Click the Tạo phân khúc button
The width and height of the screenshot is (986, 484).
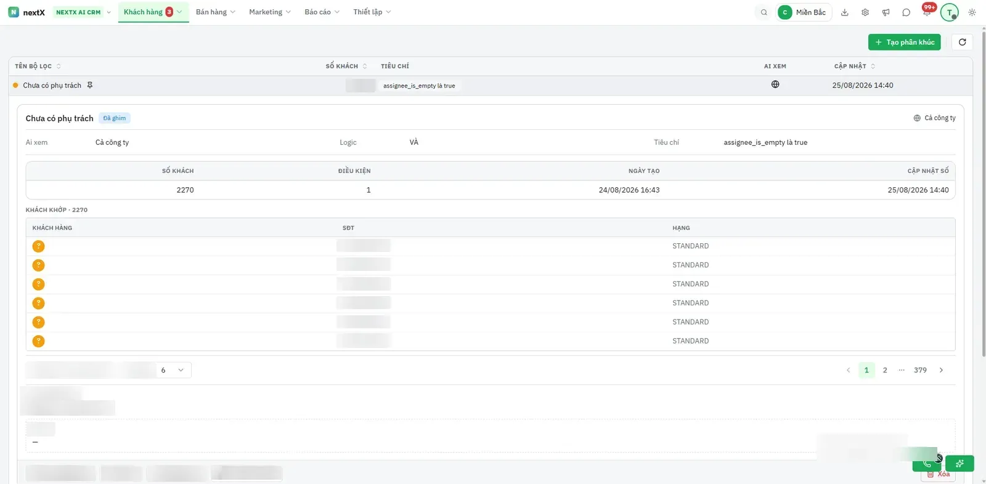pyautogui.click(x=905, y=42)
